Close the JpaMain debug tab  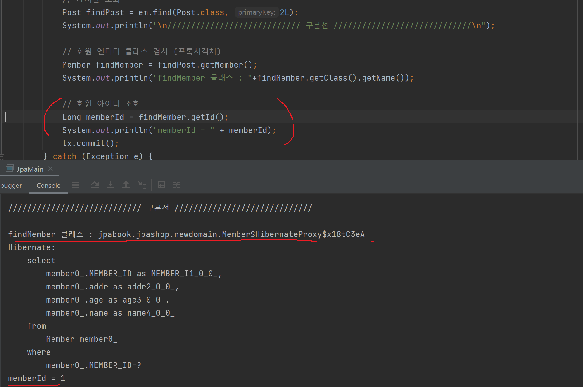tap(50, 169)
